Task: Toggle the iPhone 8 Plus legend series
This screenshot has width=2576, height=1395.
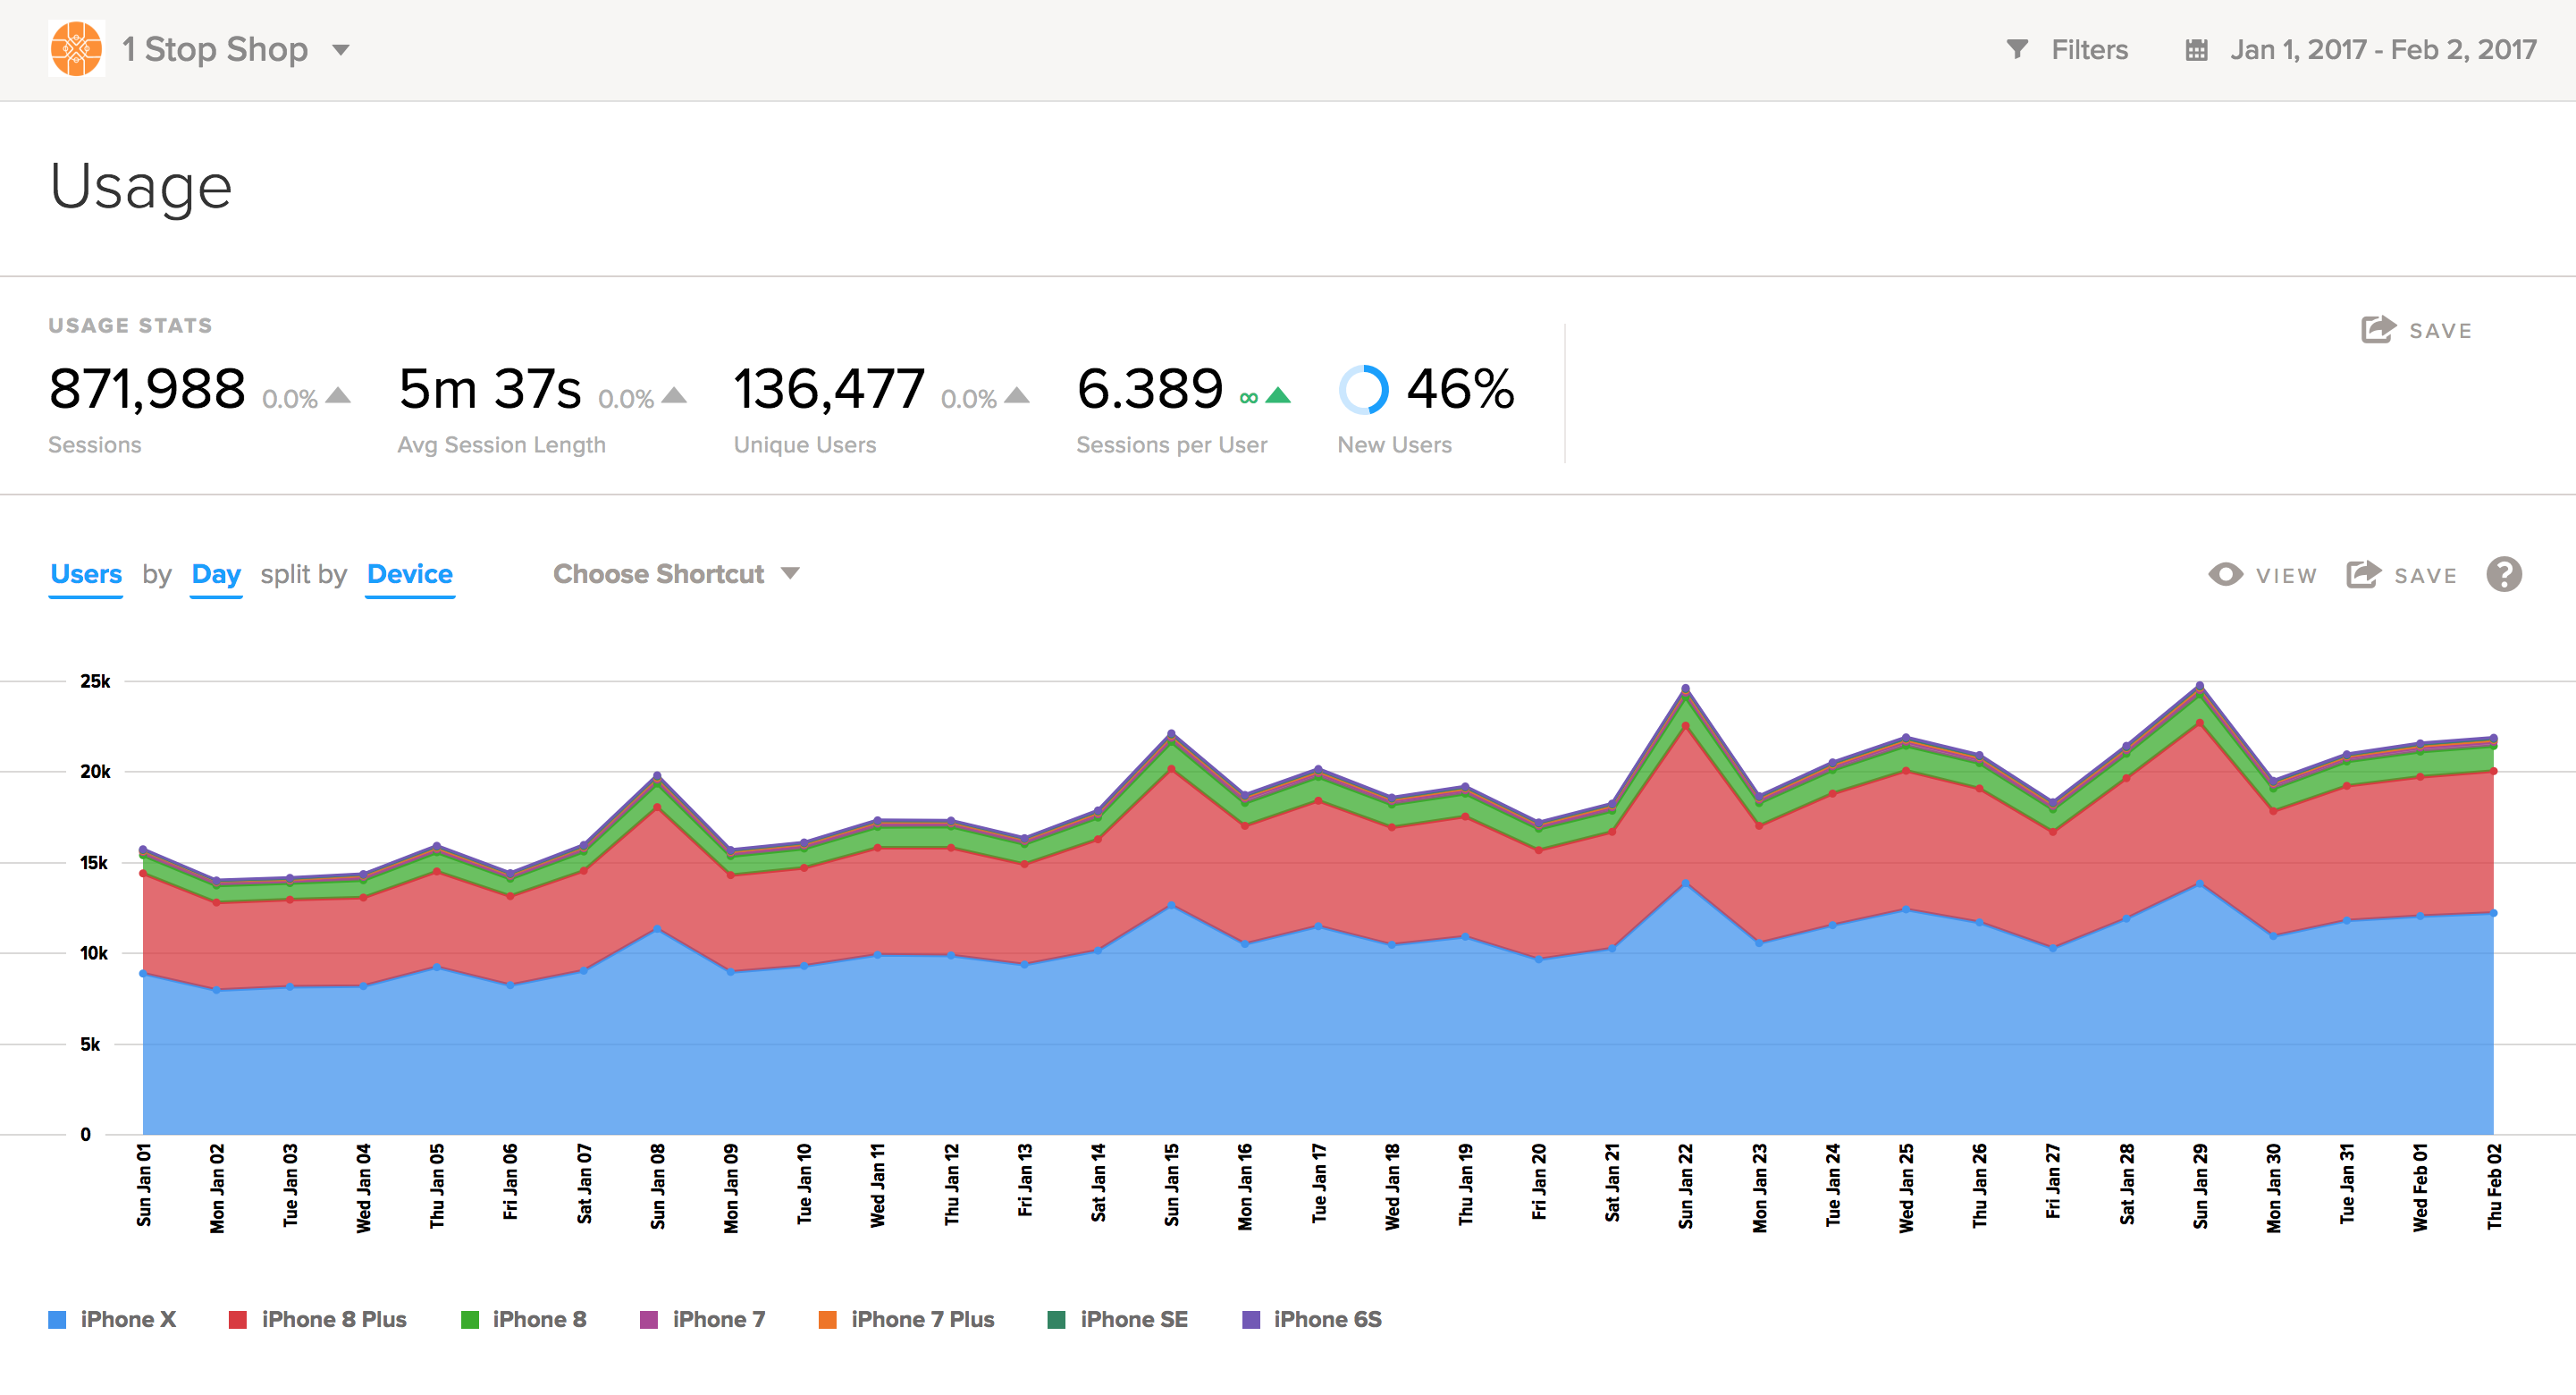Action: [x=333, y=1319]
